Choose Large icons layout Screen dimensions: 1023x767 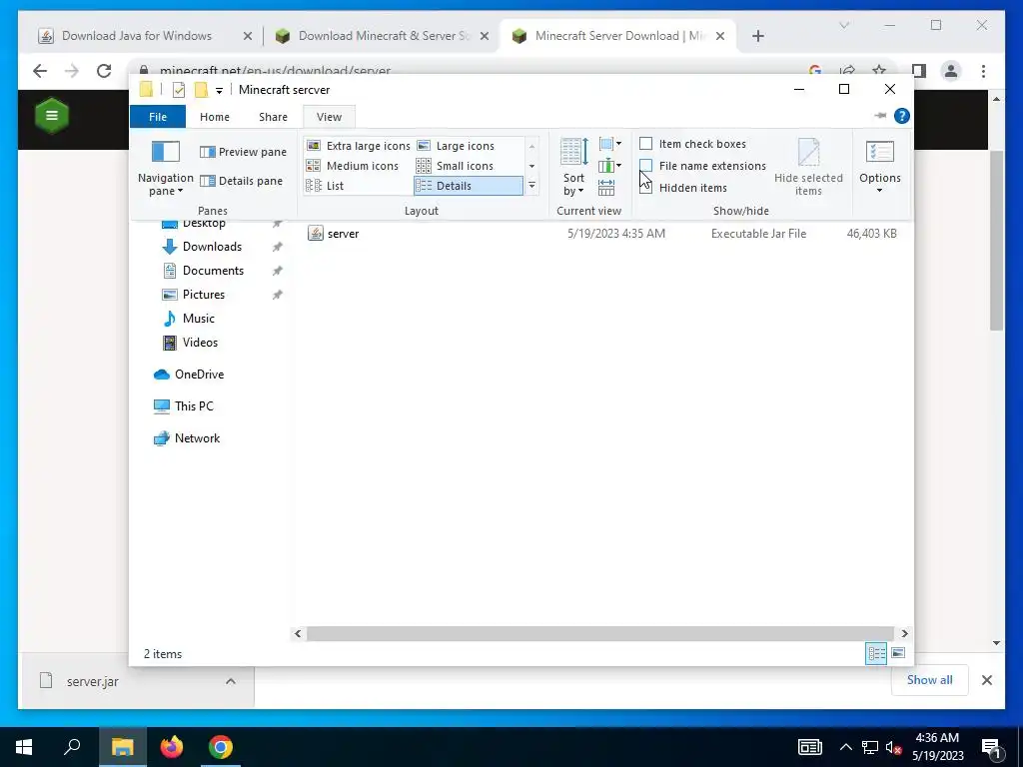coord(456,146)
